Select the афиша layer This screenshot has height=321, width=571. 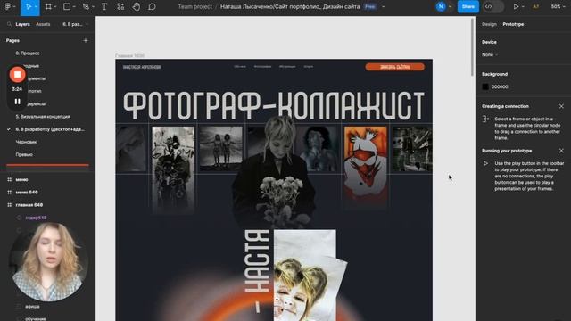click(x=32, y=307)
